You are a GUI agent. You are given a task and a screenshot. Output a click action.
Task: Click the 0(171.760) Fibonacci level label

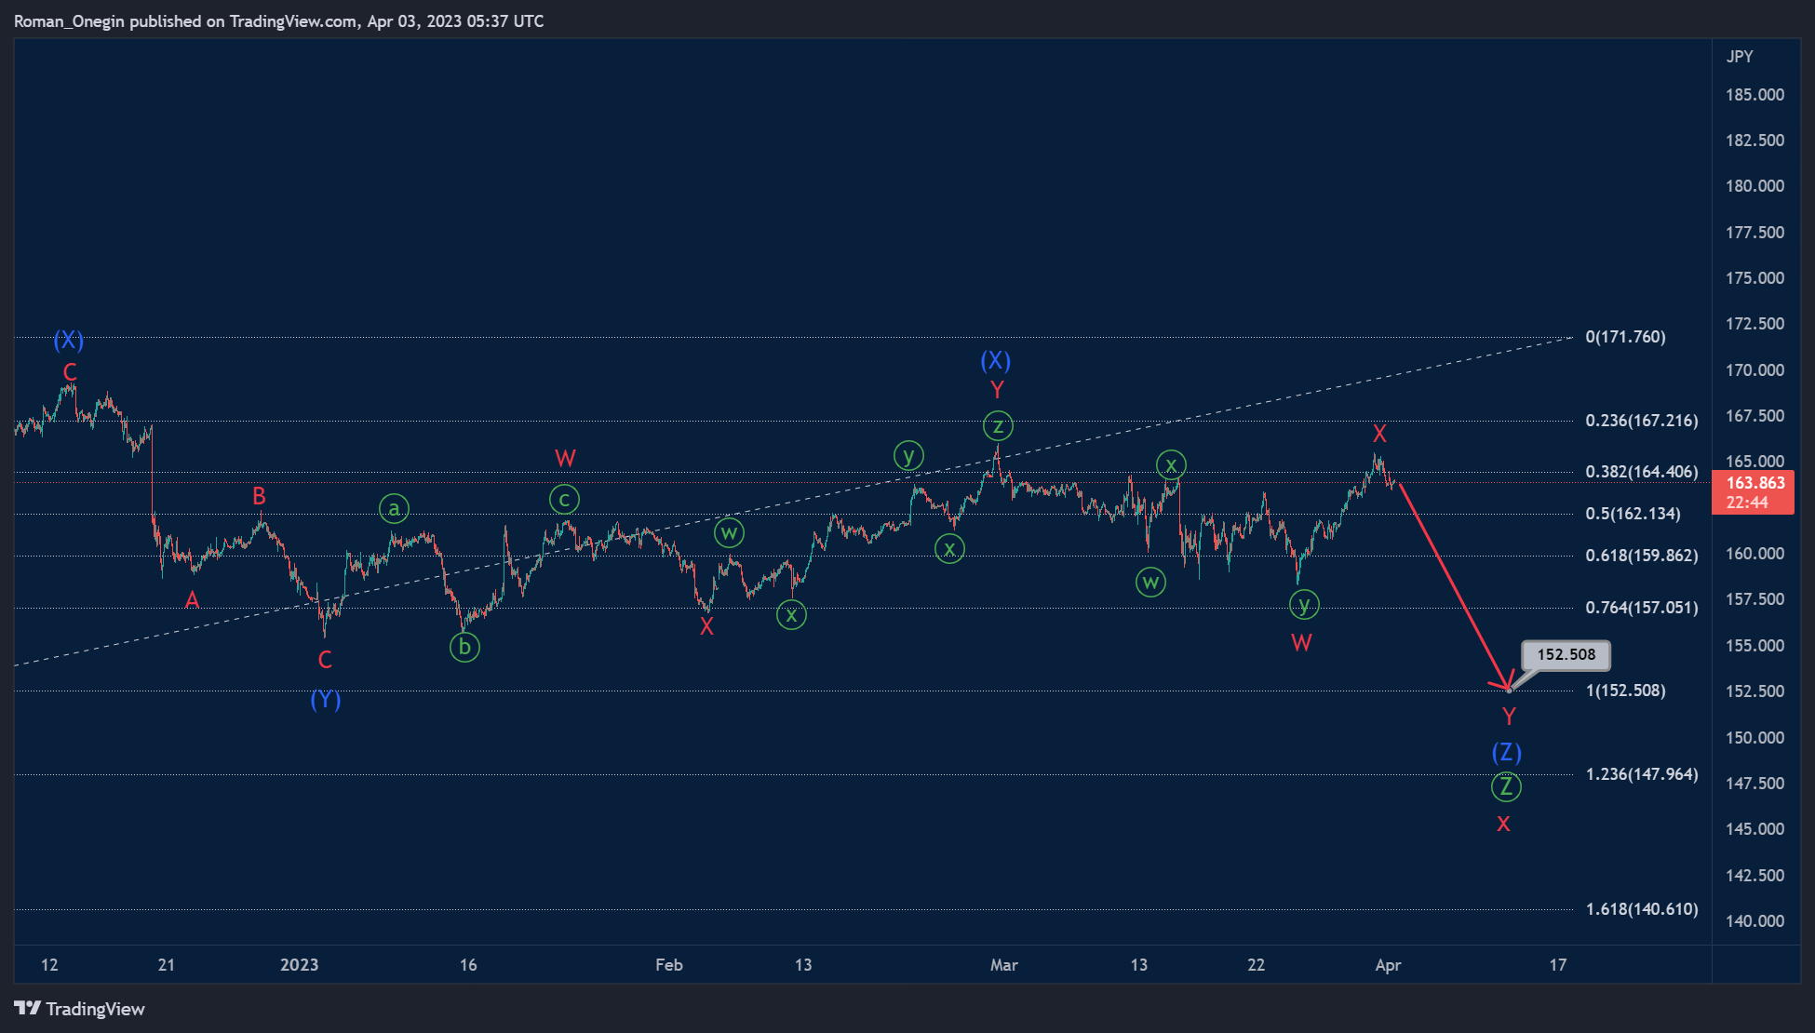(x=1625, y=337)
